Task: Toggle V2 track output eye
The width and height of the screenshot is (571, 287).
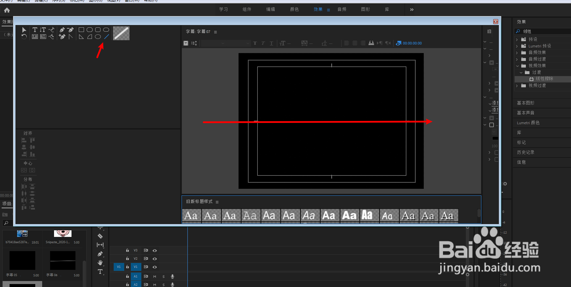Action: pos(155,259)
